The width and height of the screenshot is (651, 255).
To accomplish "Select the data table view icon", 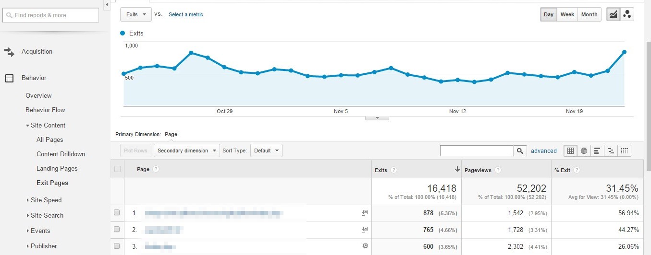I will coord(570,151).
